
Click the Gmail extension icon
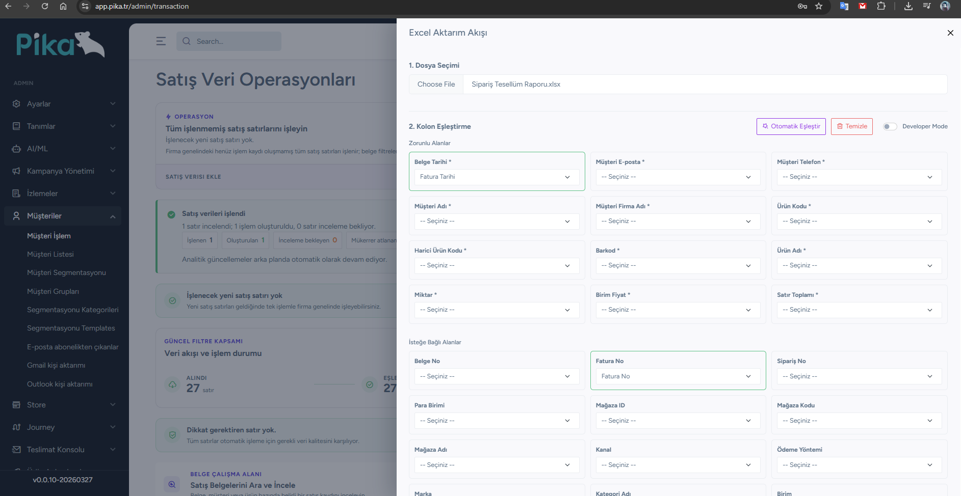click(x=863, y=6)
